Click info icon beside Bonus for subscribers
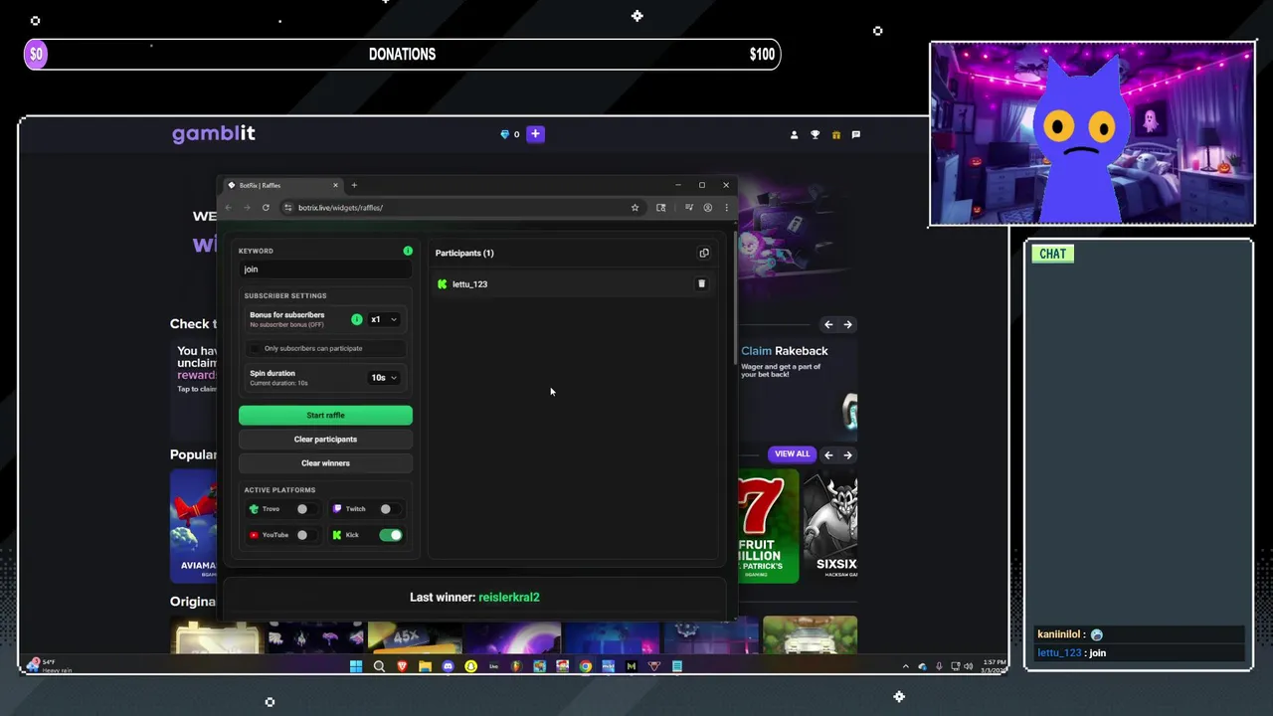Viewport: 1273px width, 716px height. (356, 319)
